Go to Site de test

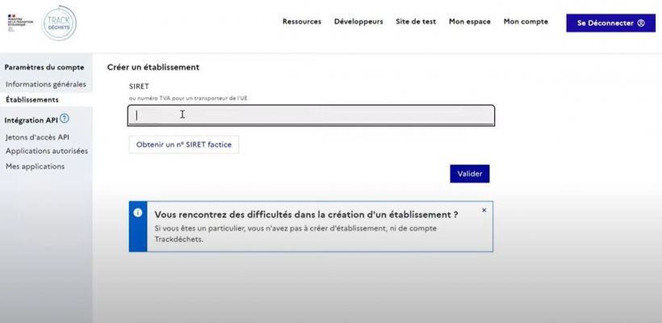[x=416, y=22]
